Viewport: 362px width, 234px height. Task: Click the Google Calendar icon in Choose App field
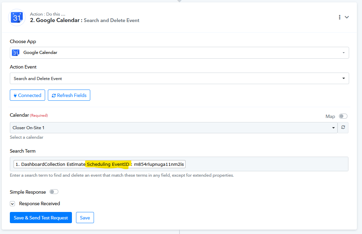click(x=16, y=53)
